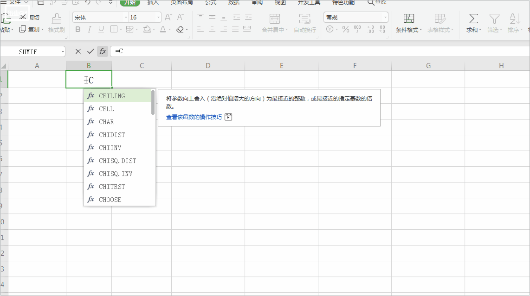
Task: Open the number format dropdown (常规)
Action: [x=385, y=17]
